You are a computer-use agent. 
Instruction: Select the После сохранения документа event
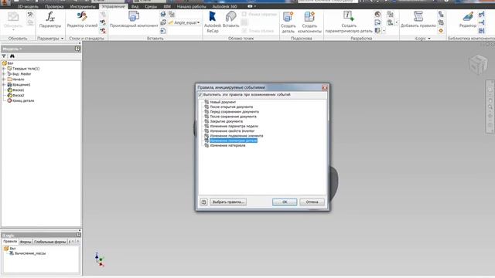[x=233, y=117]
